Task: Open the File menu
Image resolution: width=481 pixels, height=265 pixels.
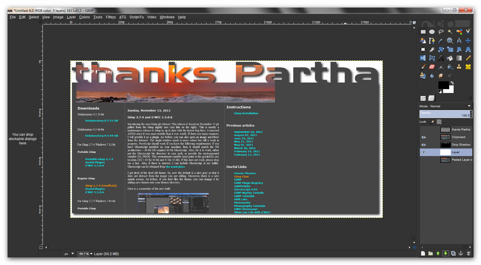Action: (x=13, y=17)
